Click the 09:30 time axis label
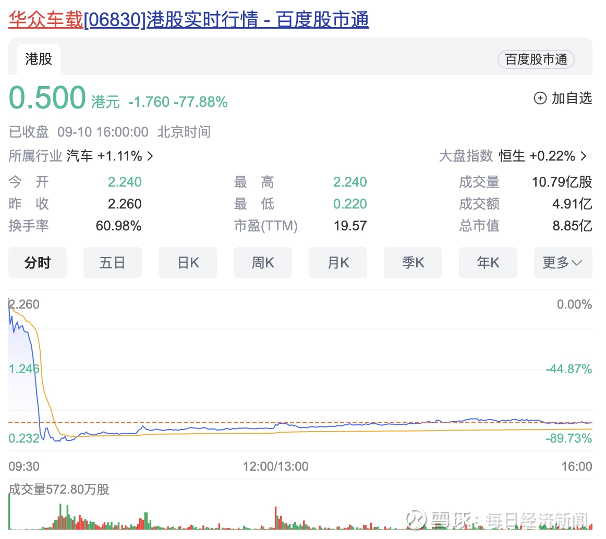The height and width of the screenshot is (539, 606). [x=24, y=467]
